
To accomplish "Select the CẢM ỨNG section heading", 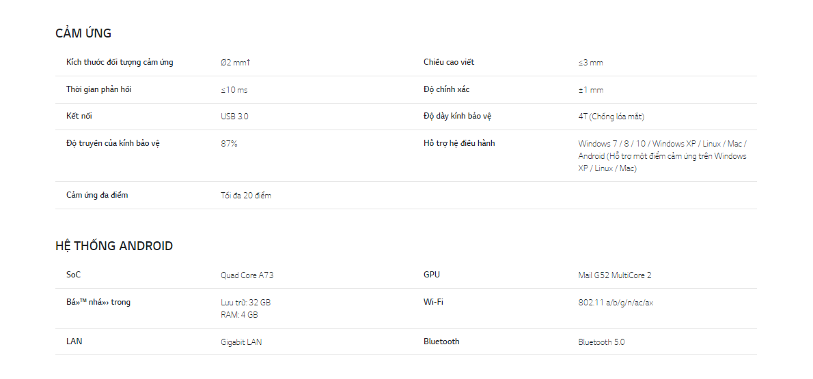I will (x=83, y=33).
